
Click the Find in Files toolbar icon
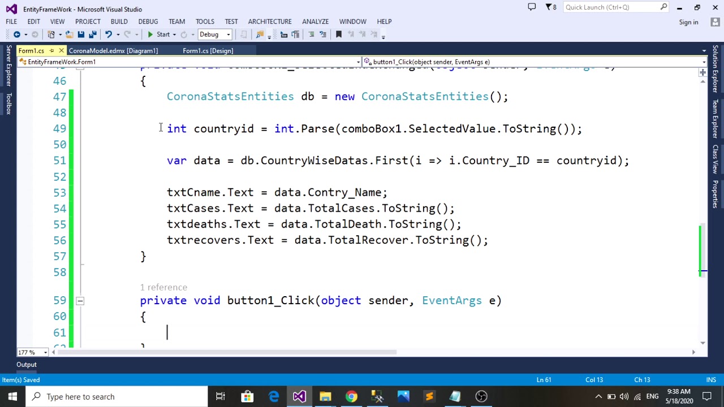point(260,34)
